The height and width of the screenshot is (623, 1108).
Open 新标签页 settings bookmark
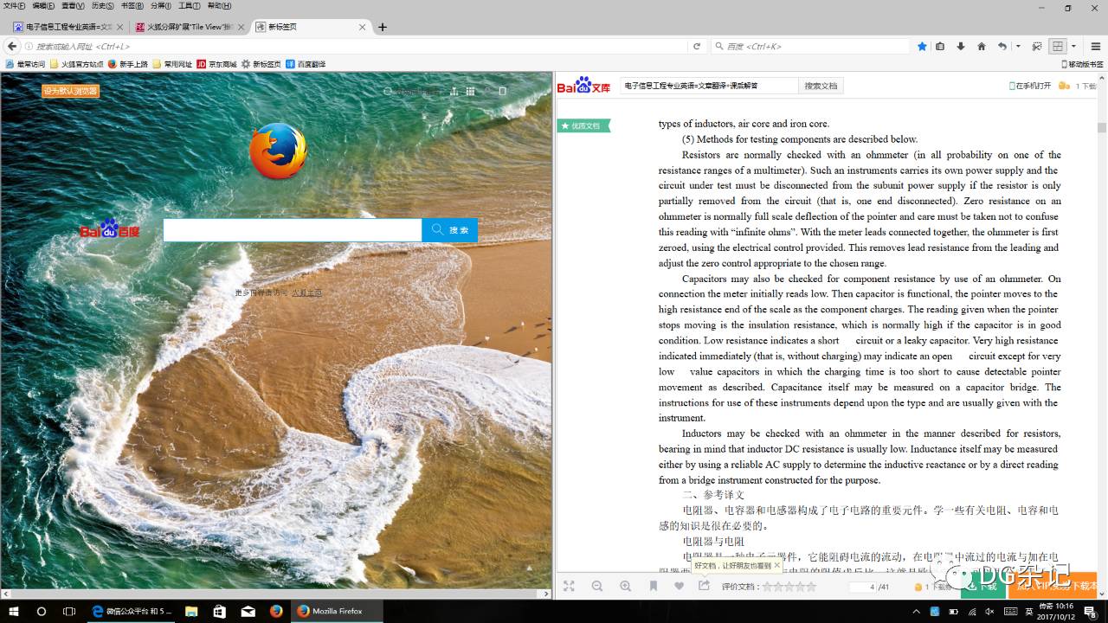[261, 64]
